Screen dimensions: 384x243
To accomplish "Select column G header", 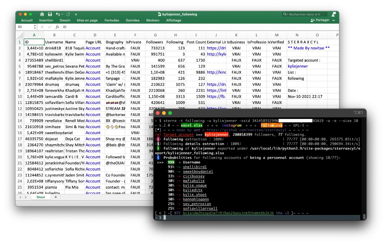I will (x=155, y=35).
